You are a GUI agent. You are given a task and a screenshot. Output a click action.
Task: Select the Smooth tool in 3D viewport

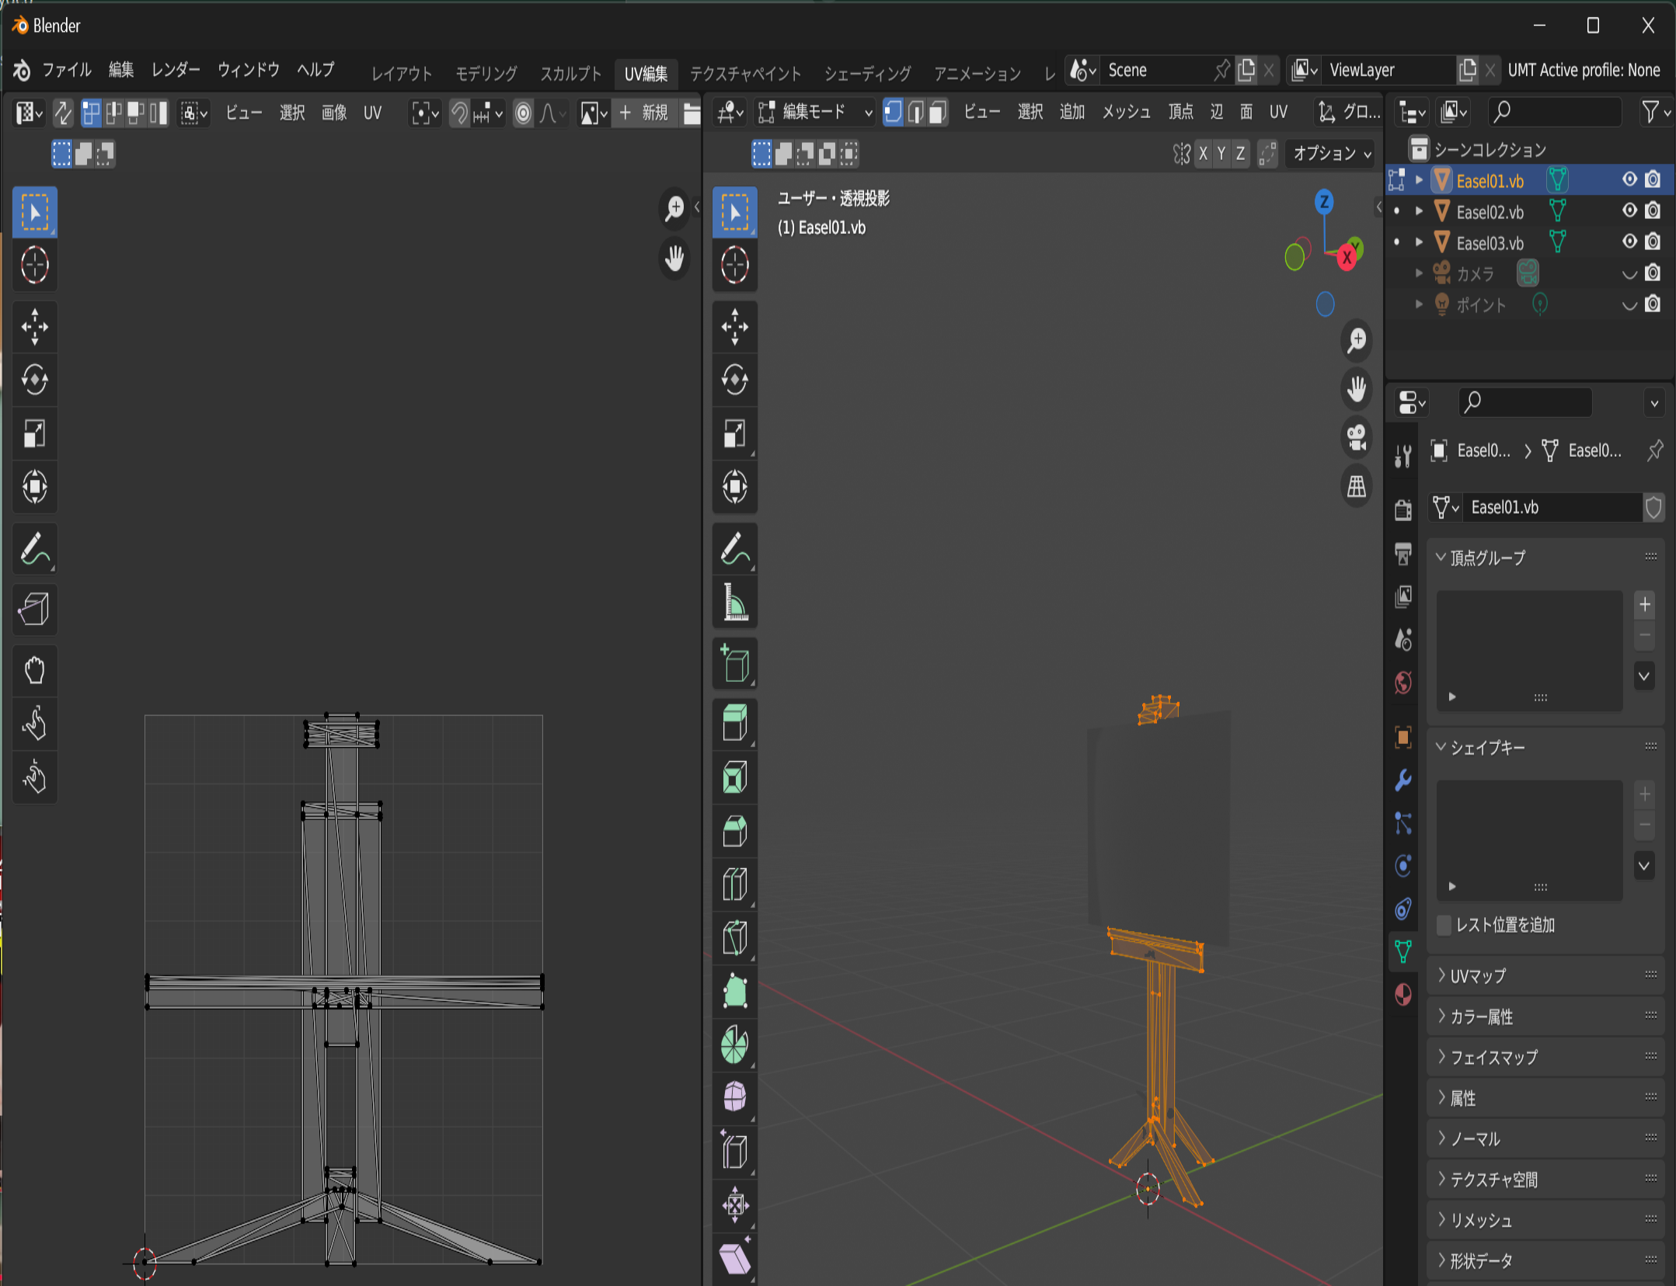pyautogui.click(x=735, y=1098)
